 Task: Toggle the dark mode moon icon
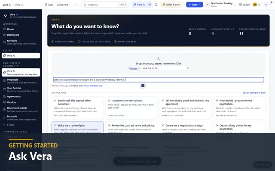[x=259, y=5]
